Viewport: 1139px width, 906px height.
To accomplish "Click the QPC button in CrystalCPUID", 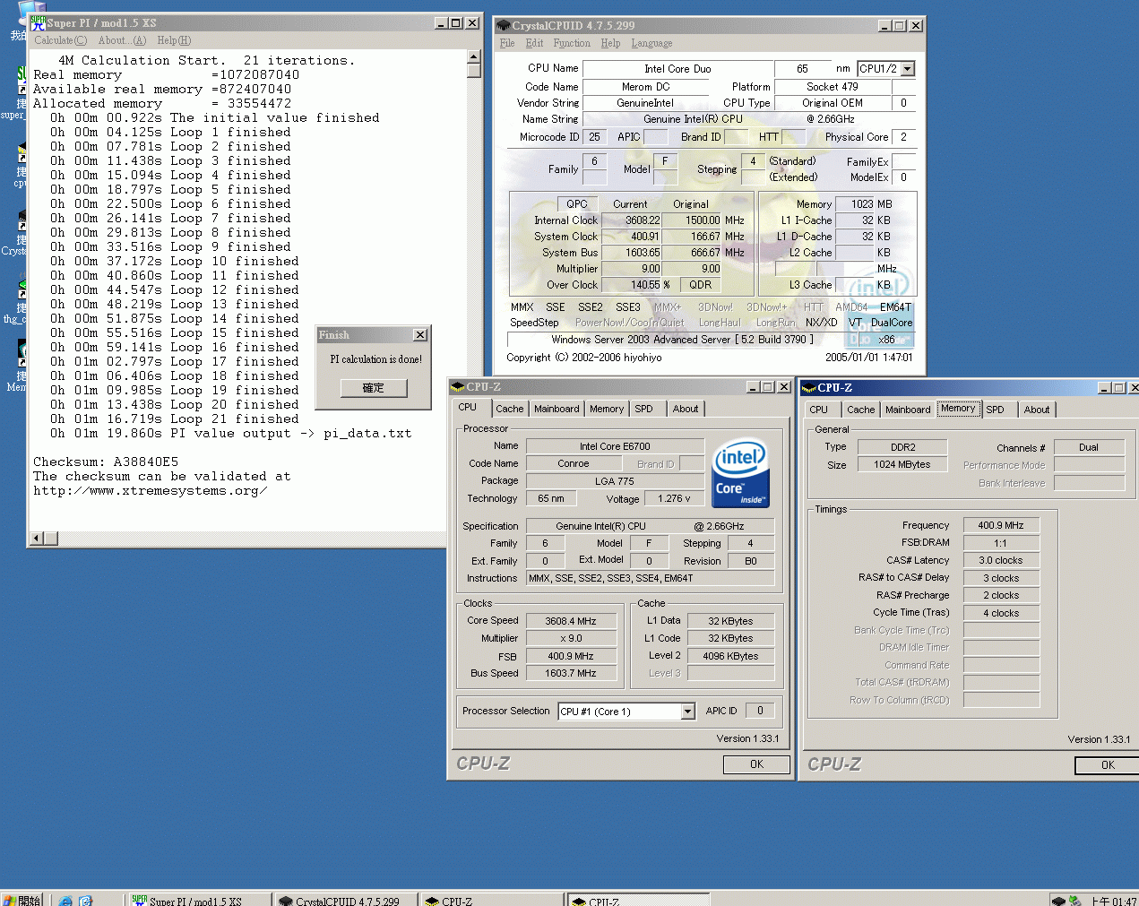I will [577, 204].
